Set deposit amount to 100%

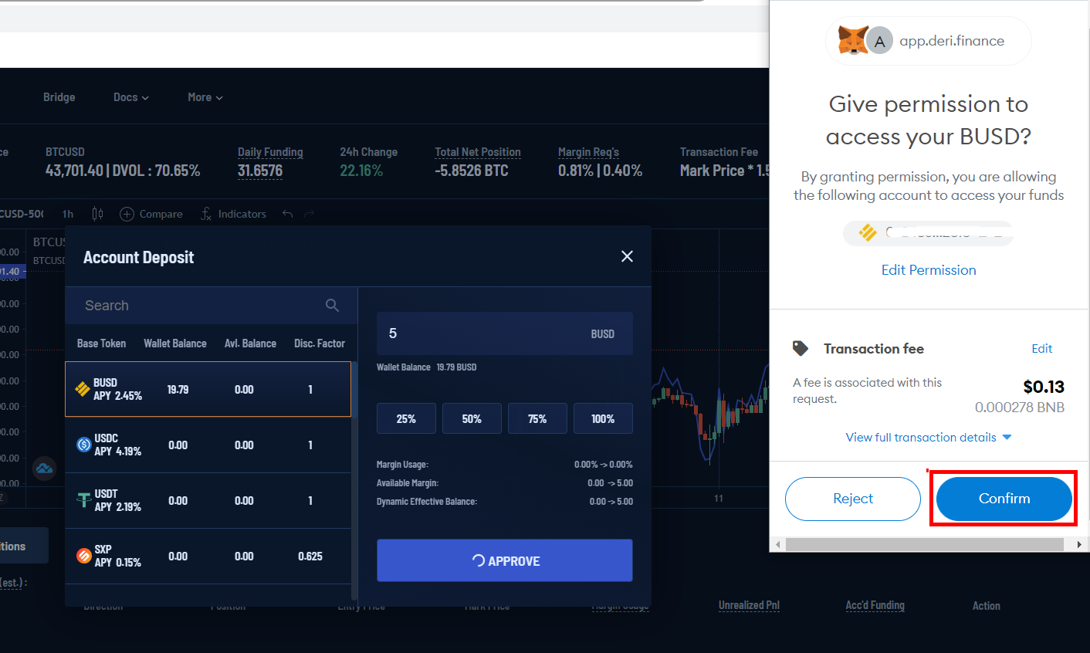603,418
